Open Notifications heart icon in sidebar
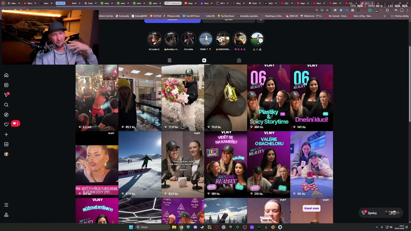Screen dimensions: 411x231 (6, 124)
